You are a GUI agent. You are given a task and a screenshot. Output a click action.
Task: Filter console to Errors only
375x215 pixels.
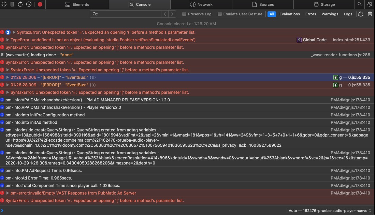[x=311, y=14]
